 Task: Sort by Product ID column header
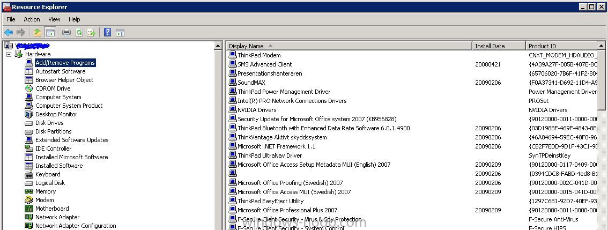(x=562, y=46)
